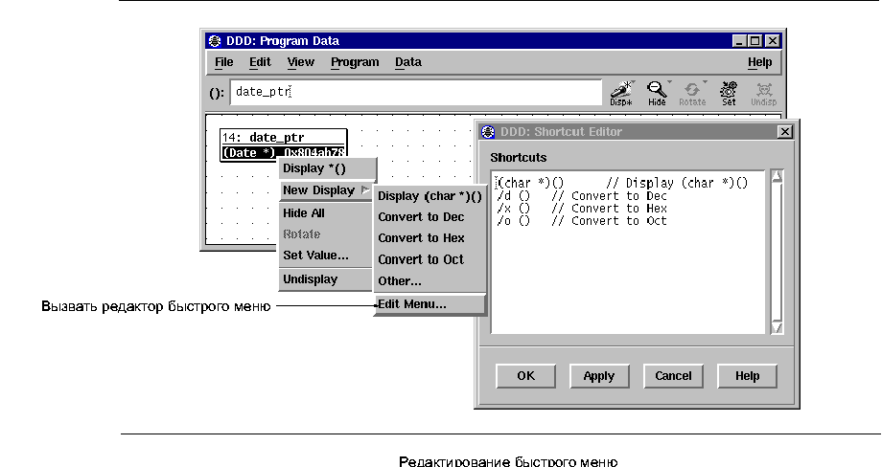This screenshot has width=882, height=467.
Task: Maximize the Program Data window
Action: tap(755, 41)
